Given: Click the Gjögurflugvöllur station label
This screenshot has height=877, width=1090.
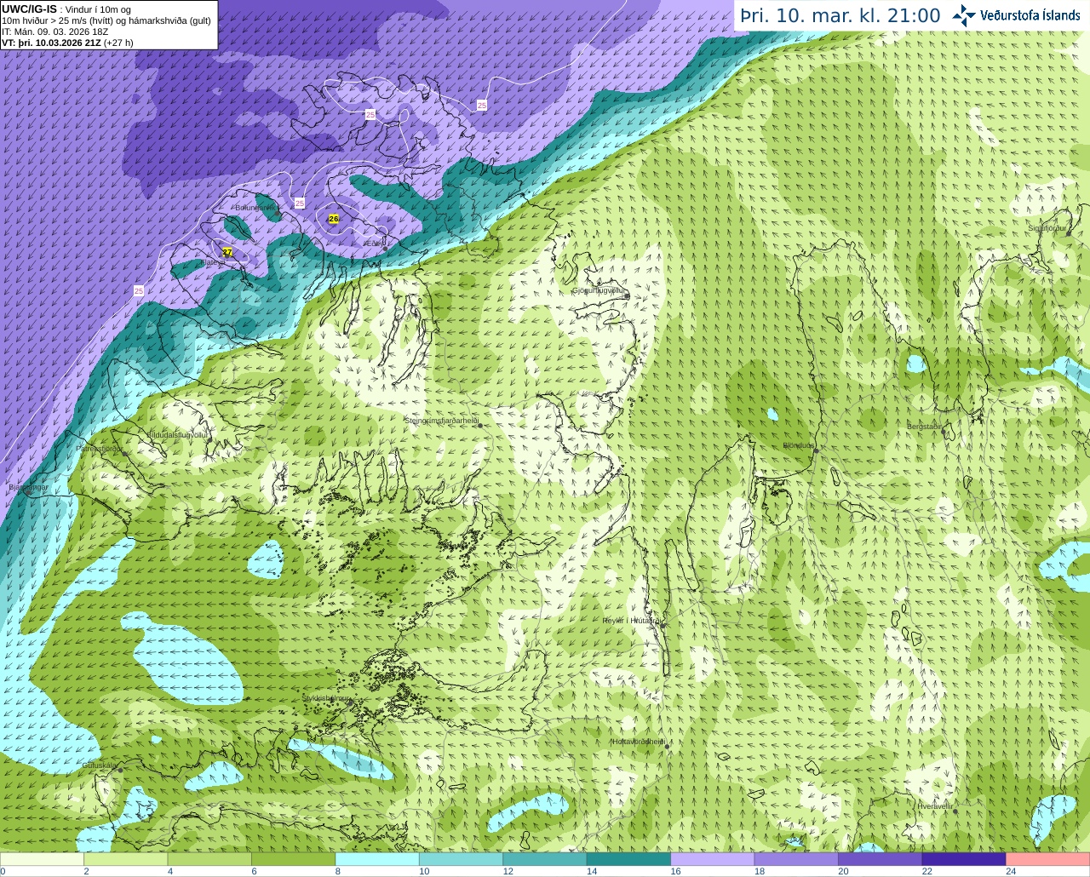Looking at the screenshot, I should (x=599, y=290).
